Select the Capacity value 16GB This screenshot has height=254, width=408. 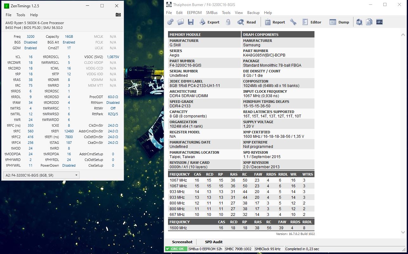coord(69,37)
